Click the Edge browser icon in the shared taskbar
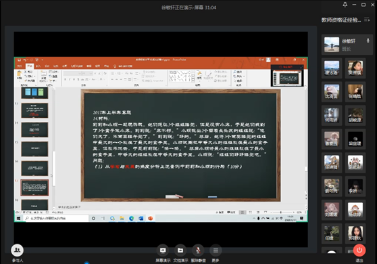The width and height of the screenshot is (377, 264). (131, 218)
